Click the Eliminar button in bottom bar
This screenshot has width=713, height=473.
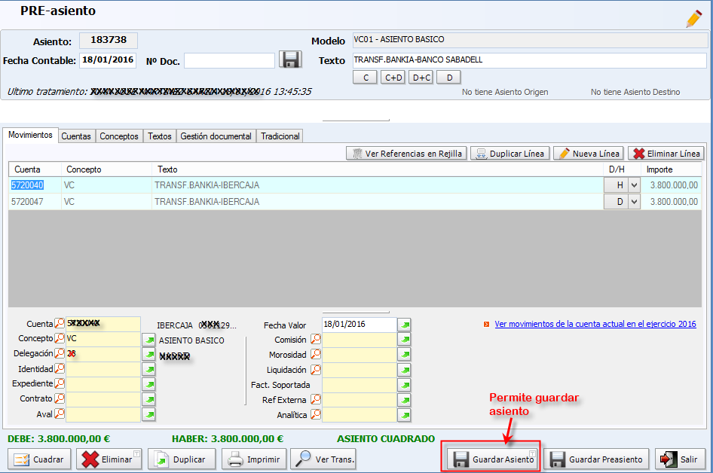click(x=109, y=459)
